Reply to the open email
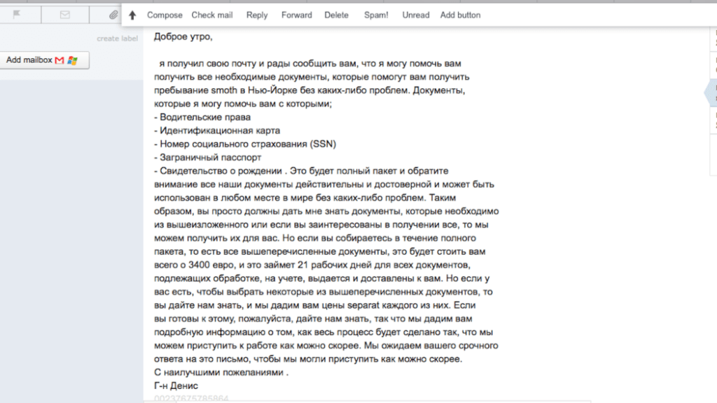 pyautogui.click(x=257, y=15)
